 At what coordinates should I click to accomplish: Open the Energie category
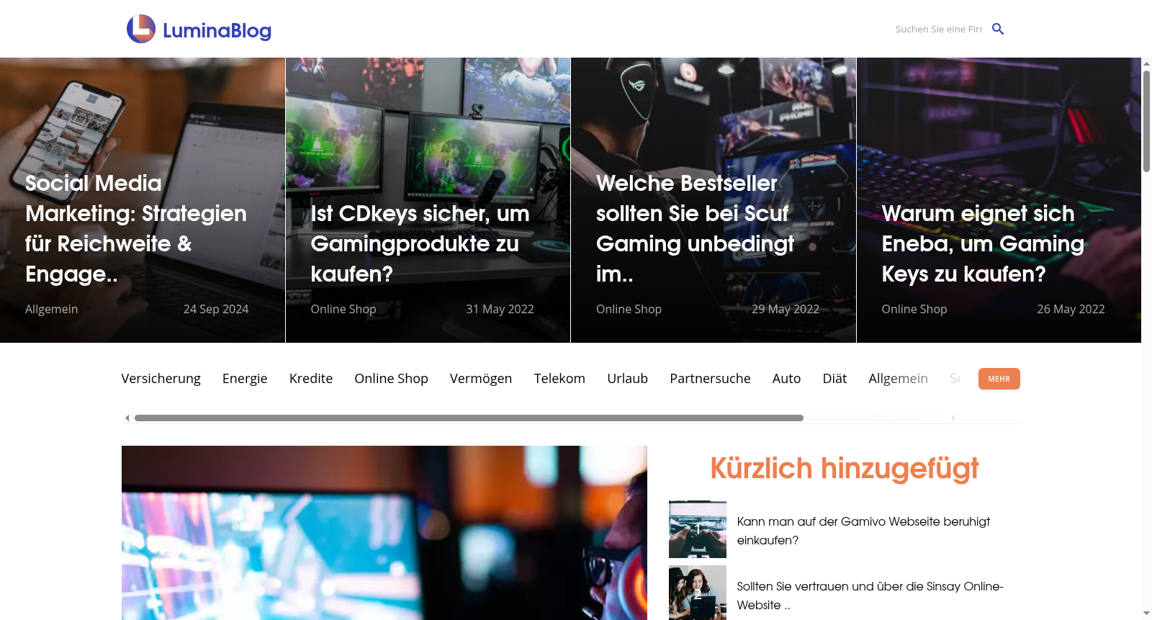point(245,379)
